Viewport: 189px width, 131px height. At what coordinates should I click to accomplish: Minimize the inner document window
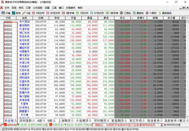180,8
